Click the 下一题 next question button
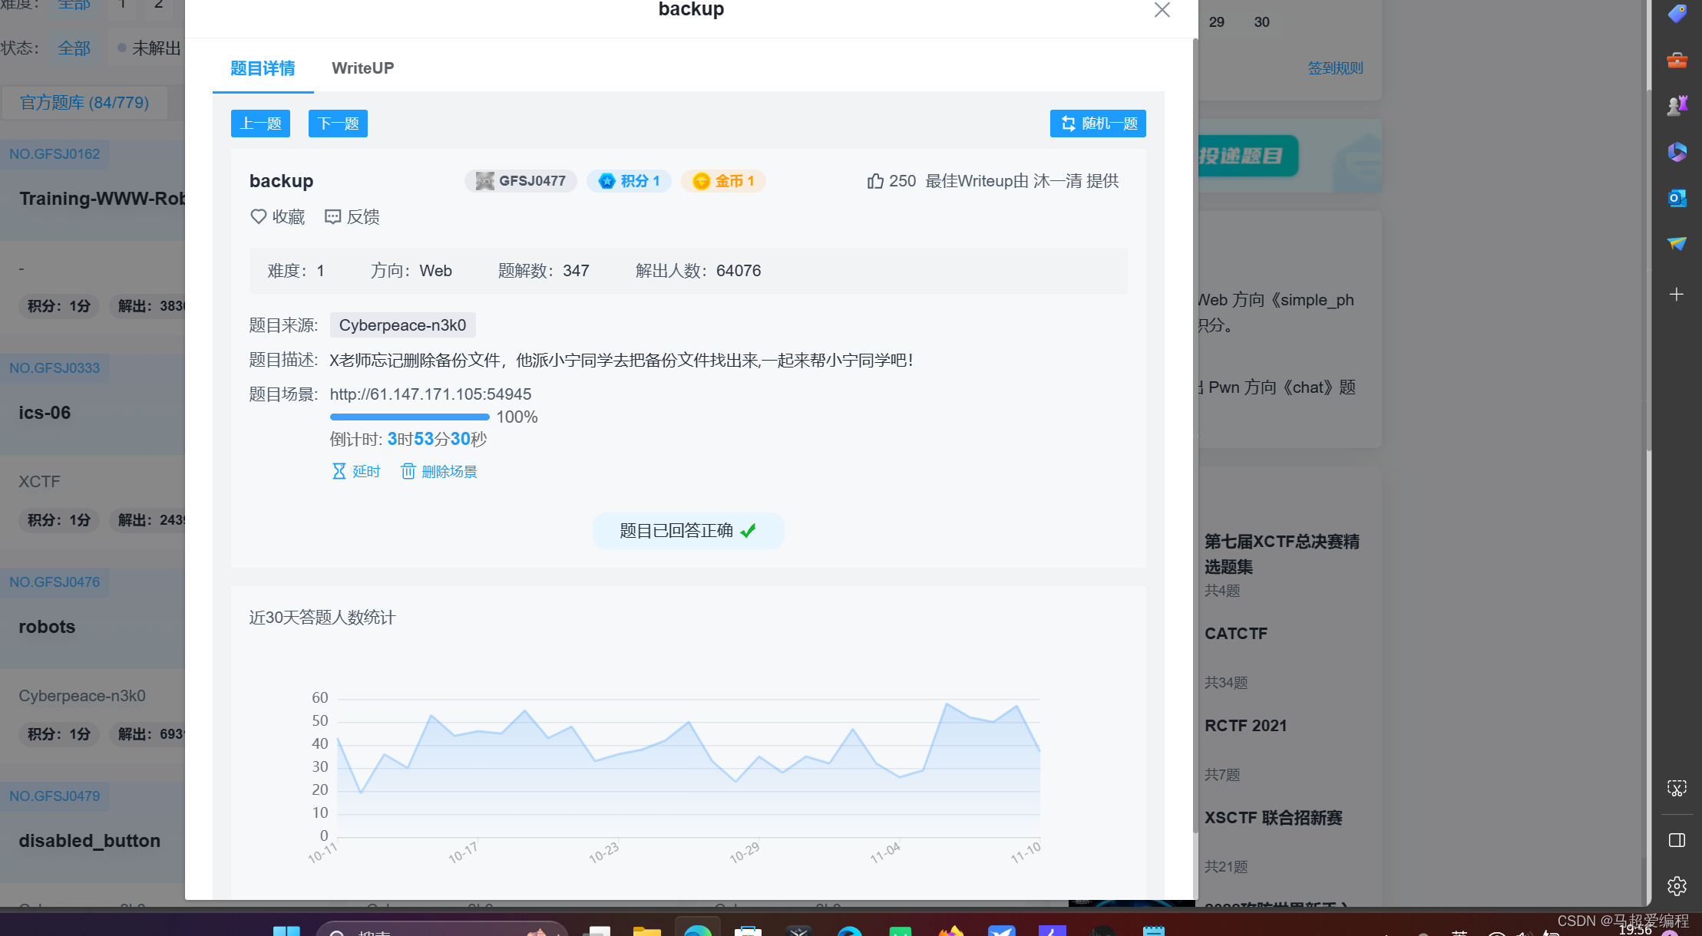This screenshot has width=1702, height=936. pos(338,124)
